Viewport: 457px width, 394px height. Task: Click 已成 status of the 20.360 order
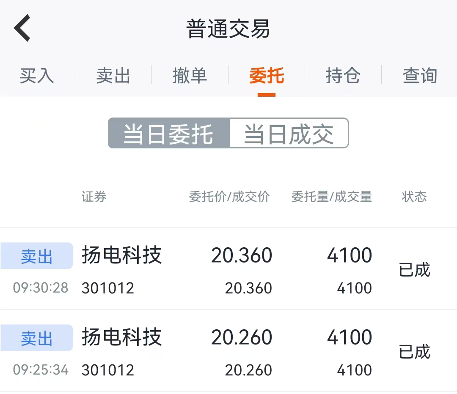(414, 269)
